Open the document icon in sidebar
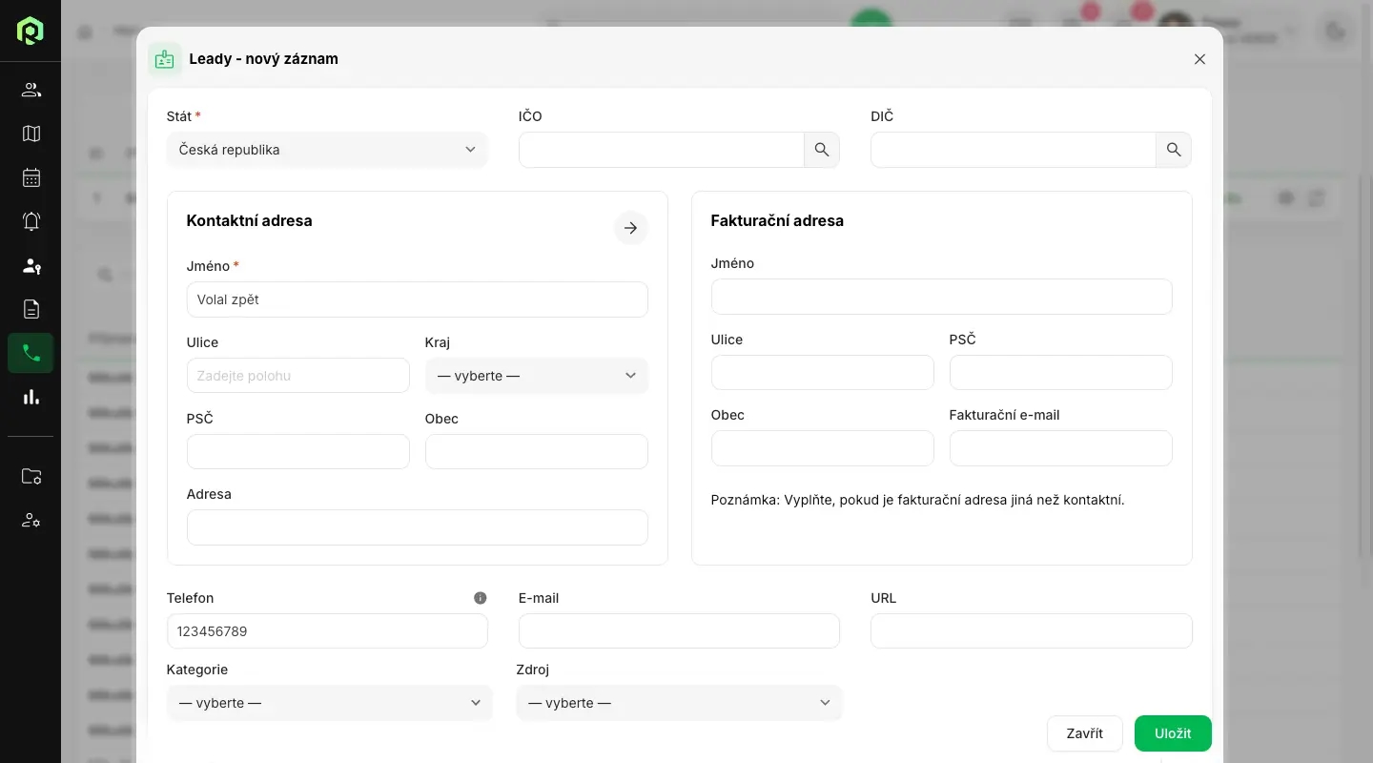Image resolution: width=1373 pixels, height=763 pixels. coord(31,309)
